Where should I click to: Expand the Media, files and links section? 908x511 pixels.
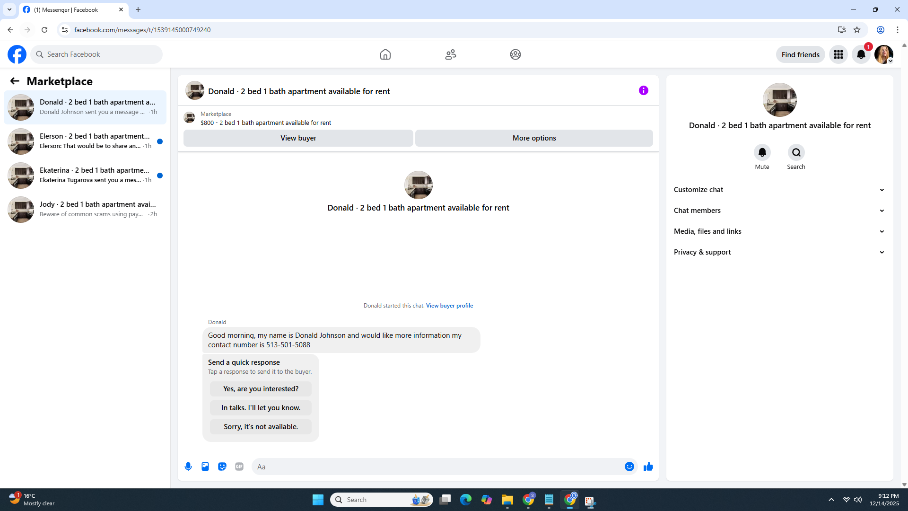(x=779, y=231)
